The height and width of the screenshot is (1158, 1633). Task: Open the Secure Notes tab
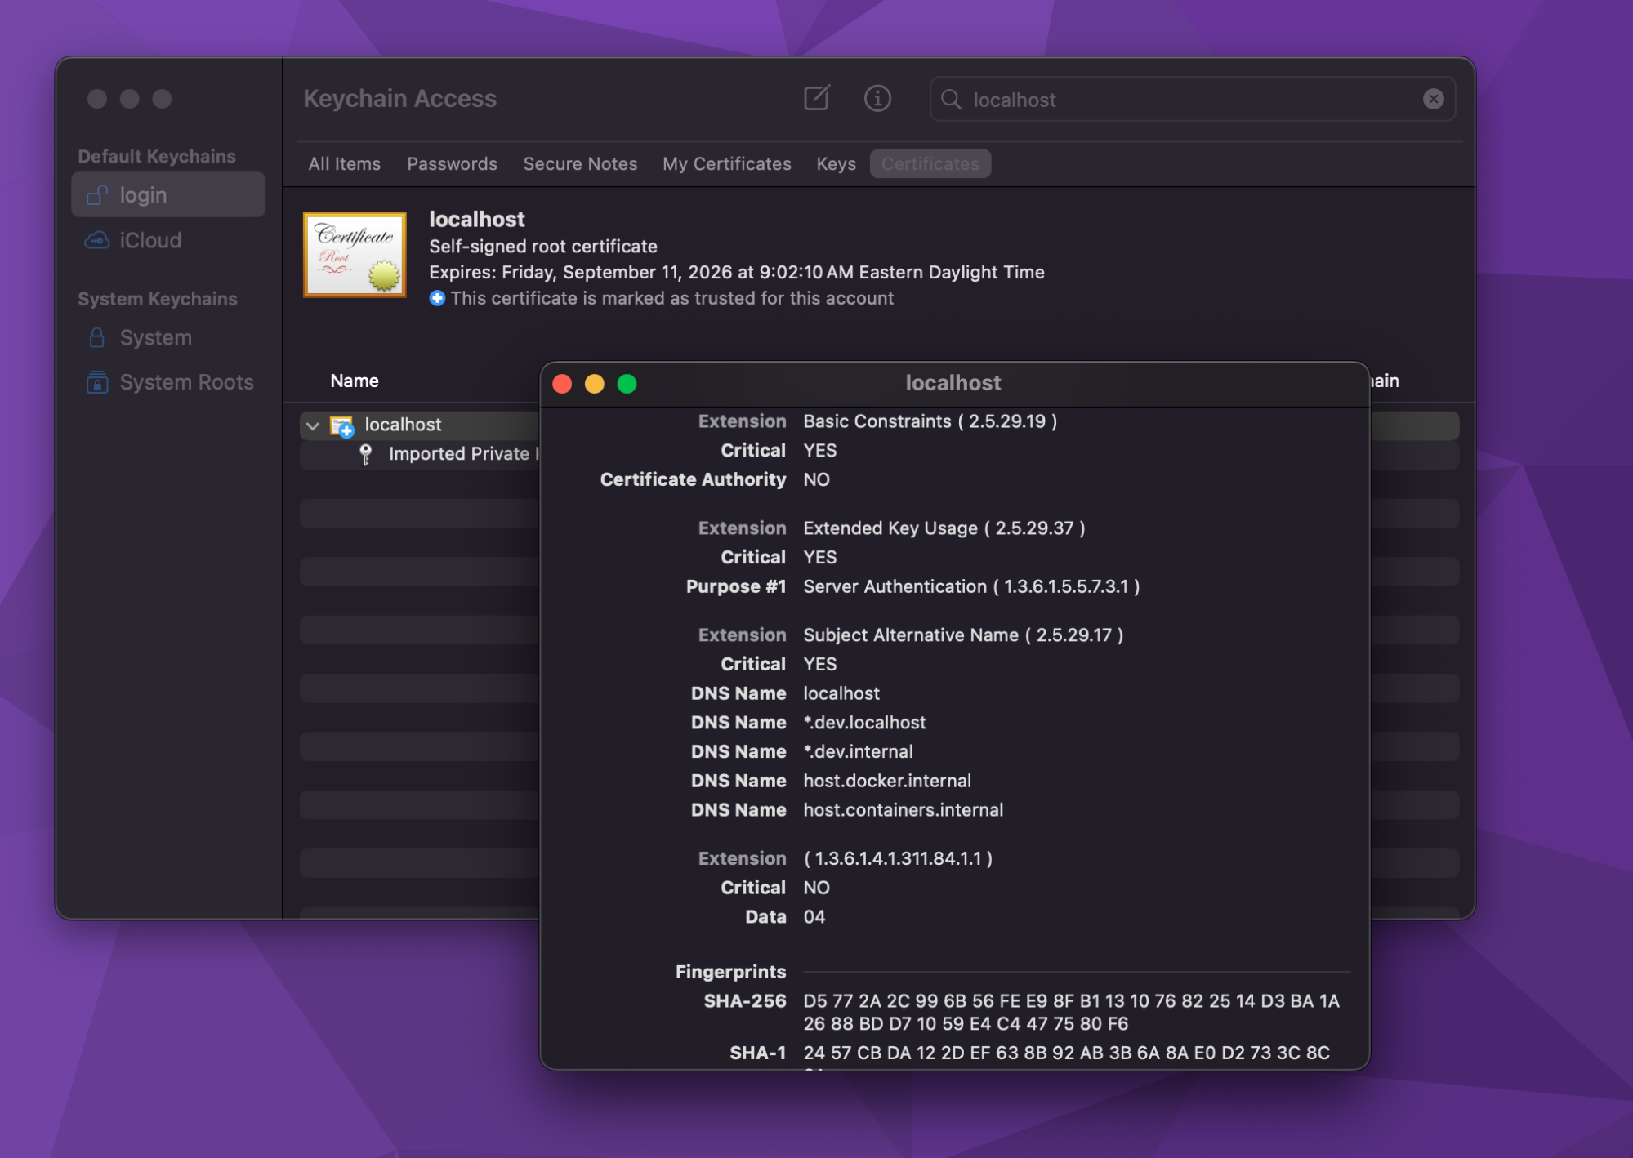point(580,163)
